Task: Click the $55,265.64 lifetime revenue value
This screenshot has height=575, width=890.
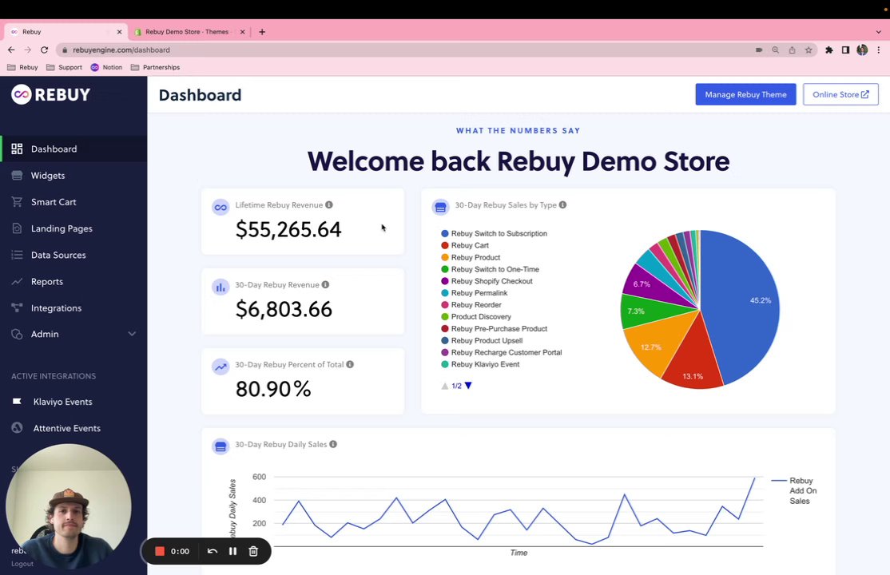Action: 288,229
